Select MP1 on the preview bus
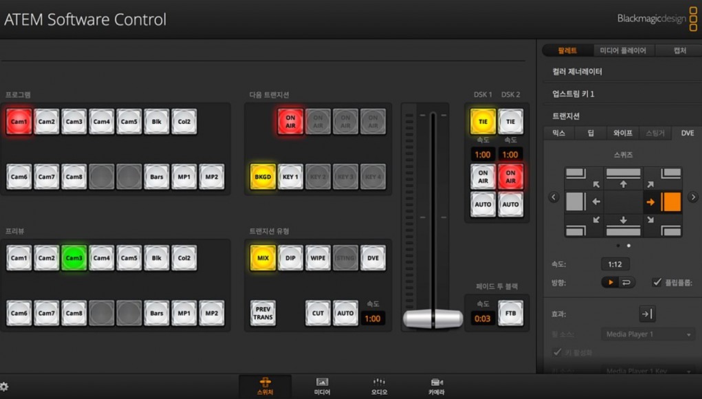The height and width of the screenshot is (399, 702). 184,313
